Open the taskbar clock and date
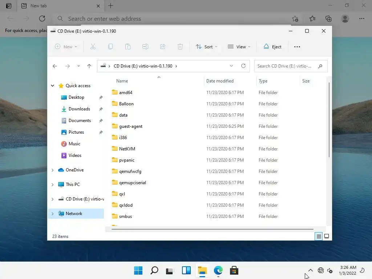Image resolution: width=372 pixels, height=279 pixels. pyautogui.click(x=348, y=270)
